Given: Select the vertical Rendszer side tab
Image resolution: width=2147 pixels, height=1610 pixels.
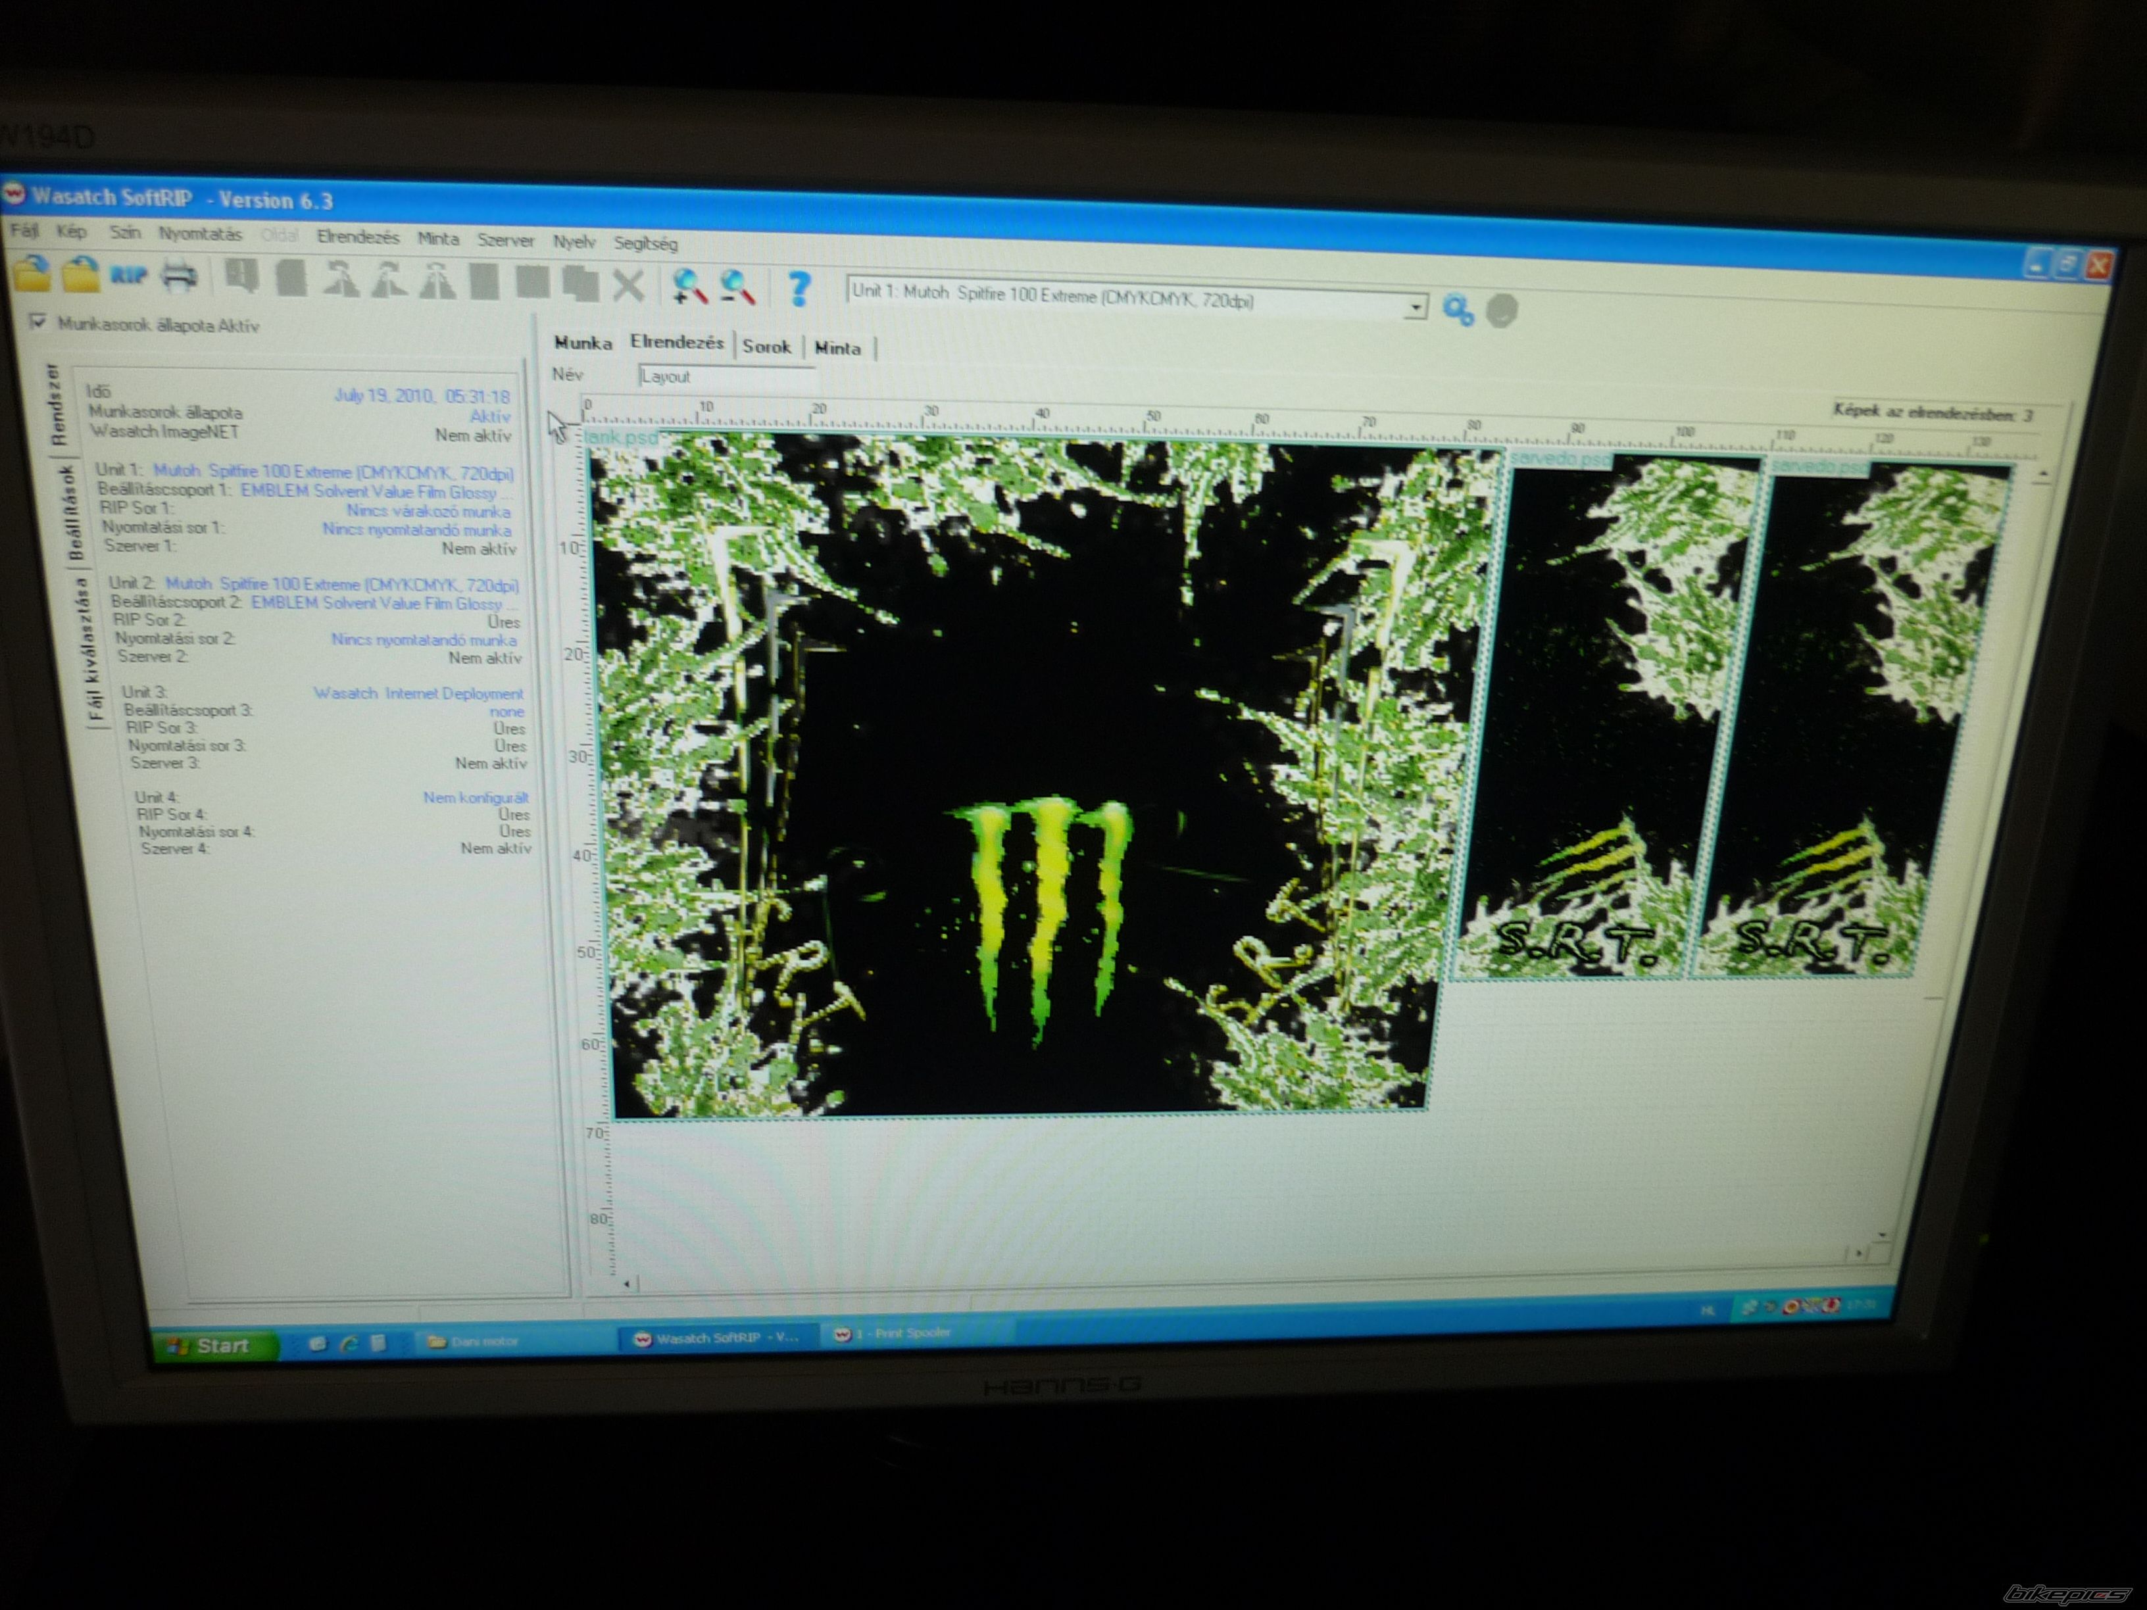Looking at the screenshot, I should click(57, 404).
